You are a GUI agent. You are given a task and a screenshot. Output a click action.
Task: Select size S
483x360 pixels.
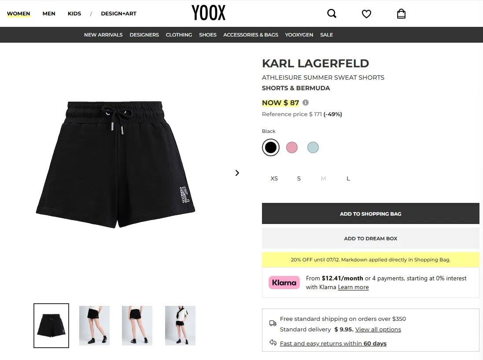(299, 179)
